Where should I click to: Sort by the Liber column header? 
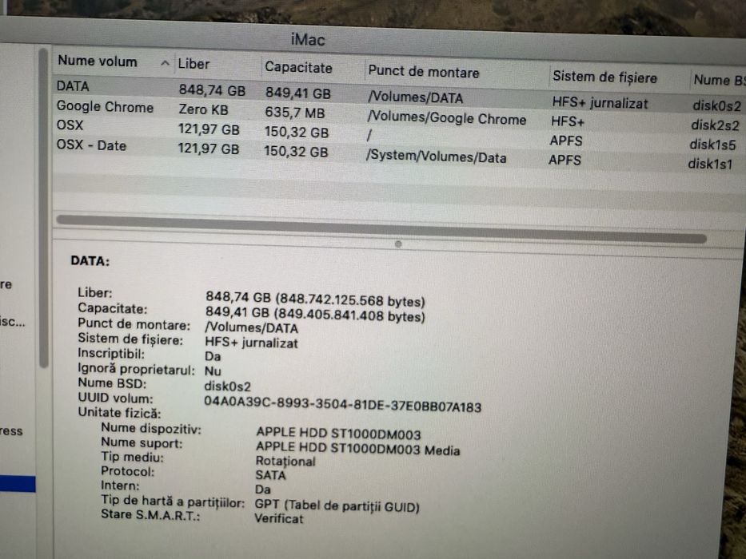(193, 64)
